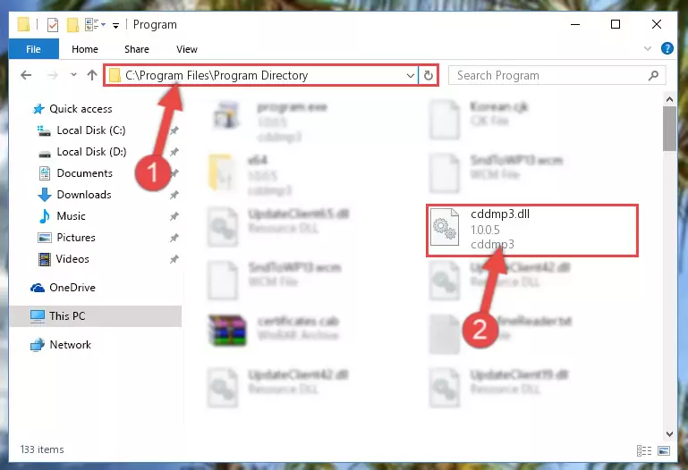The height and width of the screenshot is (470, 688).
Task: Click the 133 items status text
Action: (x=42, y=449)
